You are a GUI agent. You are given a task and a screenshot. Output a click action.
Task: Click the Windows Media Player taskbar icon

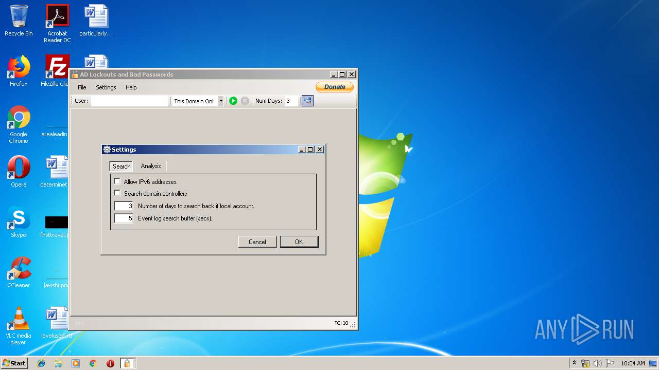pos(76,363)
